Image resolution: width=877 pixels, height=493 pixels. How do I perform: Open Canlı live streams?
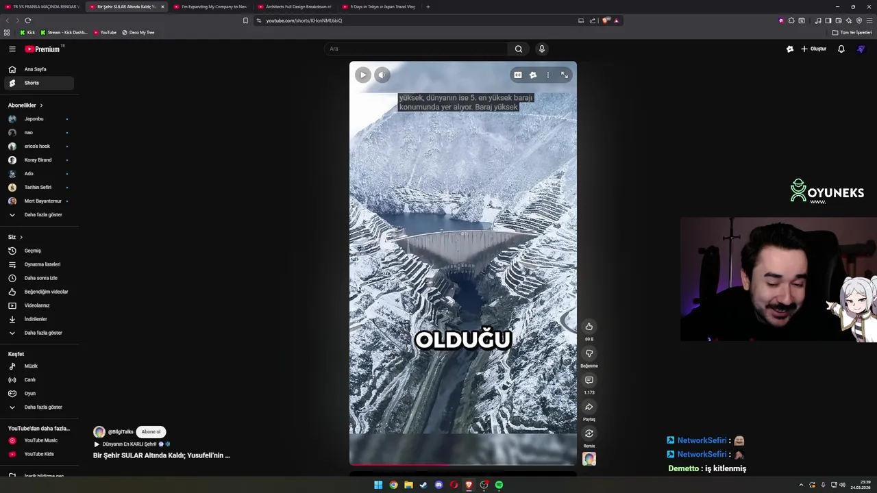[38, 380]
